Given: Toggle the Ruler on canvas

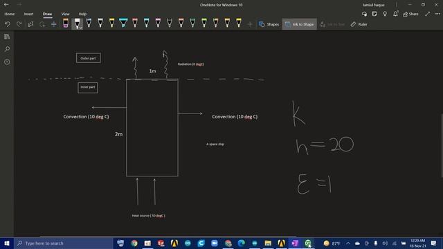Looking at the screenshot, I should (359, 24).
